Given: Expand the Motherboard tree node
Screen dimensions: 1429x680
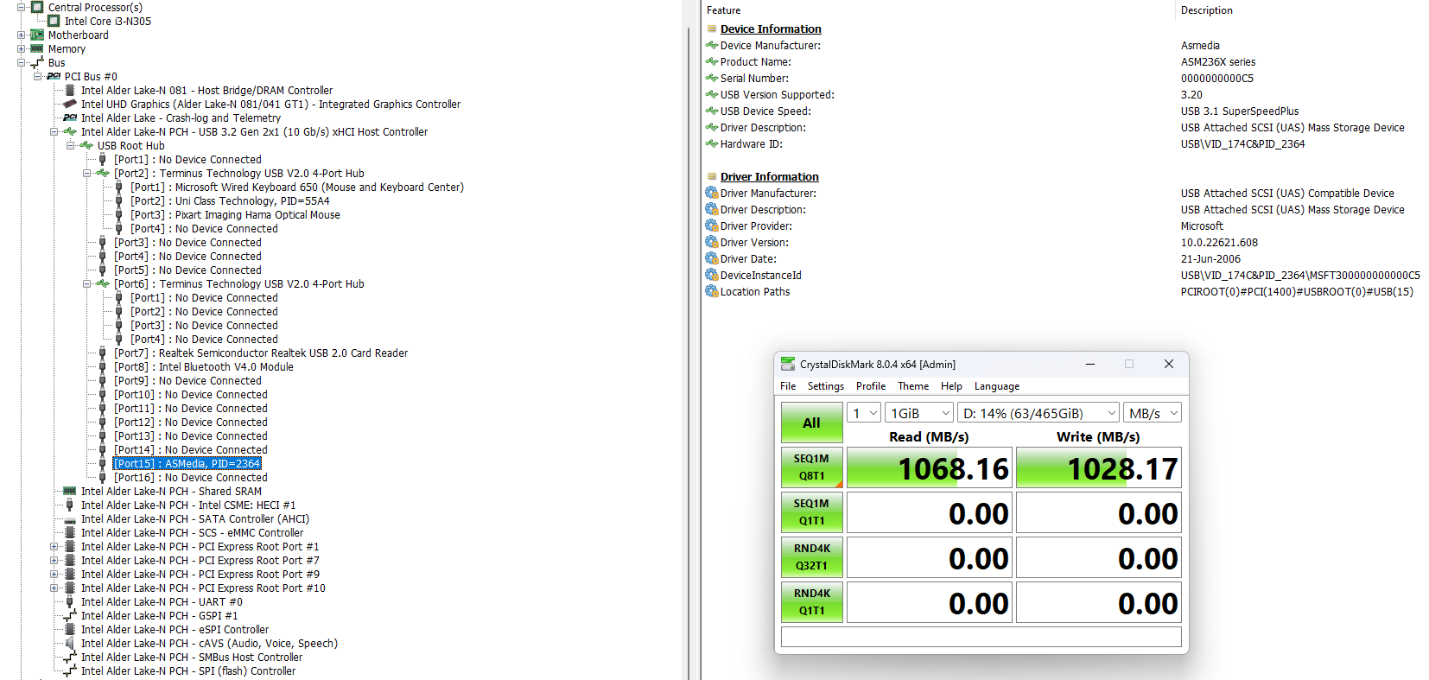Looking at the screenshot, I should 21,35.
